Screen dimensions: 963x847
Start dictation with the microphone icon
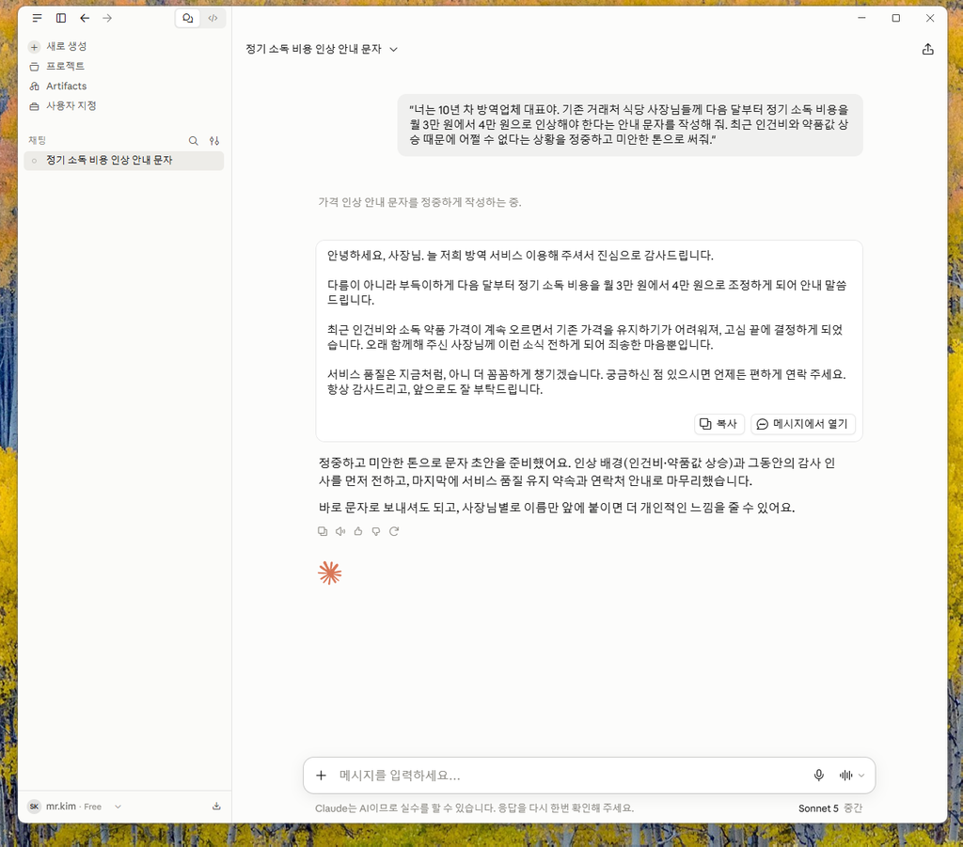tap(819, 776)
